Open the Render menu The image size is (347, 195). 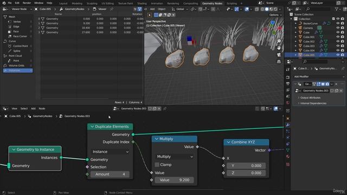pyautogui.click(x=27, y=3)
